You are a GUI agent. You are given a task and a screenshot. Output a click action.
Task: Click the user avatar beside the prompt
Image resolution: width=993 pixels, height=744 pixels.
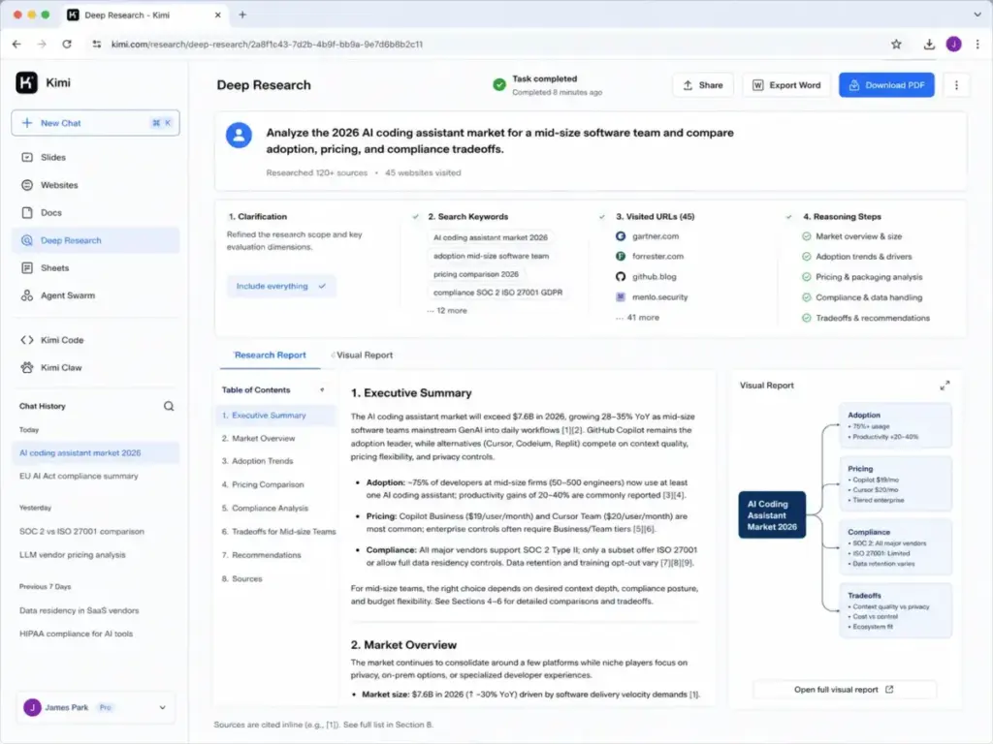coord(239,135)
